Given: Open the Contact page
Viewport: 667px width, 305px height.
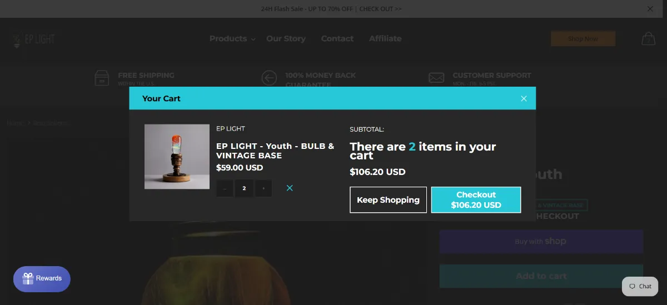Looking at the screenshot, I should click(x=337, y=38).
